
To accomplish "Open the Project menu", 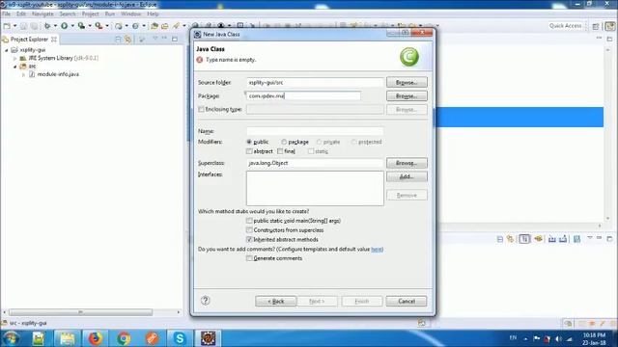I will pyautogui.click(x=90, y=13).
